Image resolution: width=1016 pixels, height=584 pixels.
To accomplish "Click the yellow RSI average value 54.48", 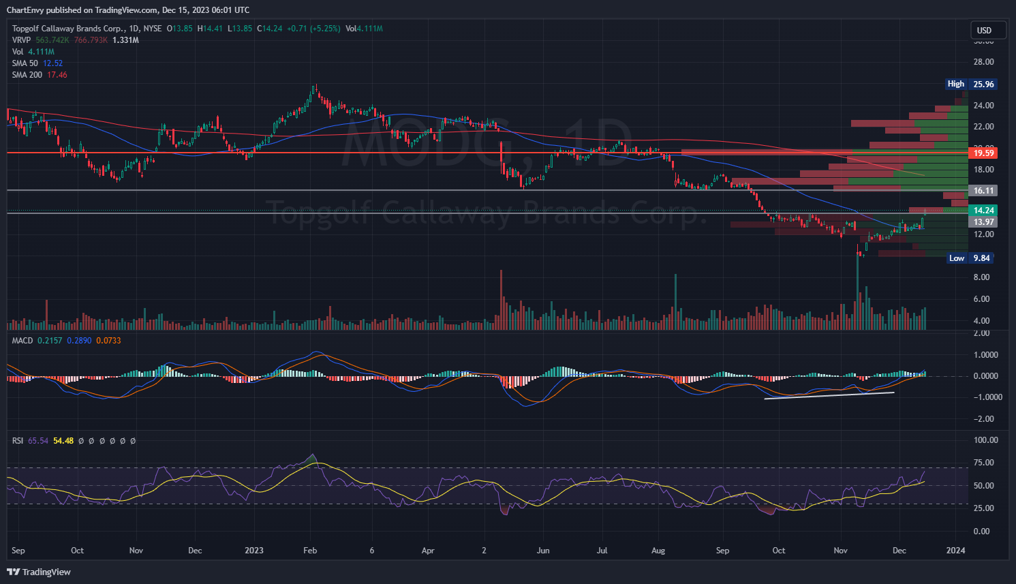I will 63,441.
